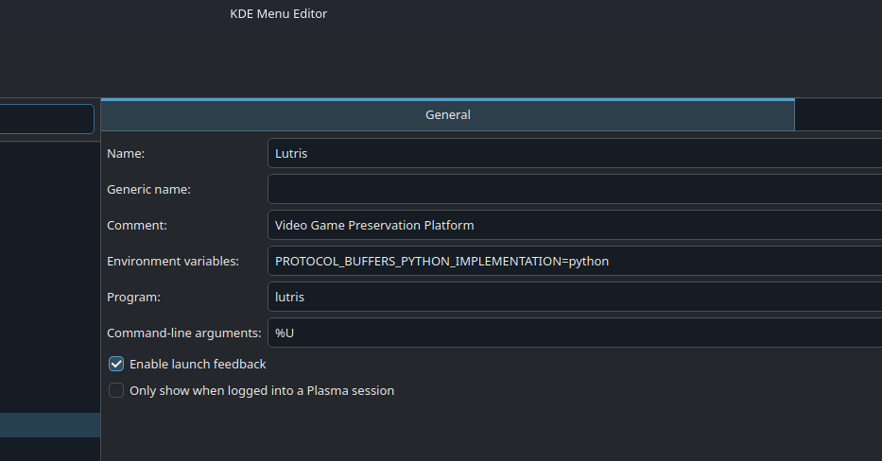The height and width of the screenshot is (461, 882).
Task: Disable the Enable launch feedback checkbox
Action: point(116,364)
